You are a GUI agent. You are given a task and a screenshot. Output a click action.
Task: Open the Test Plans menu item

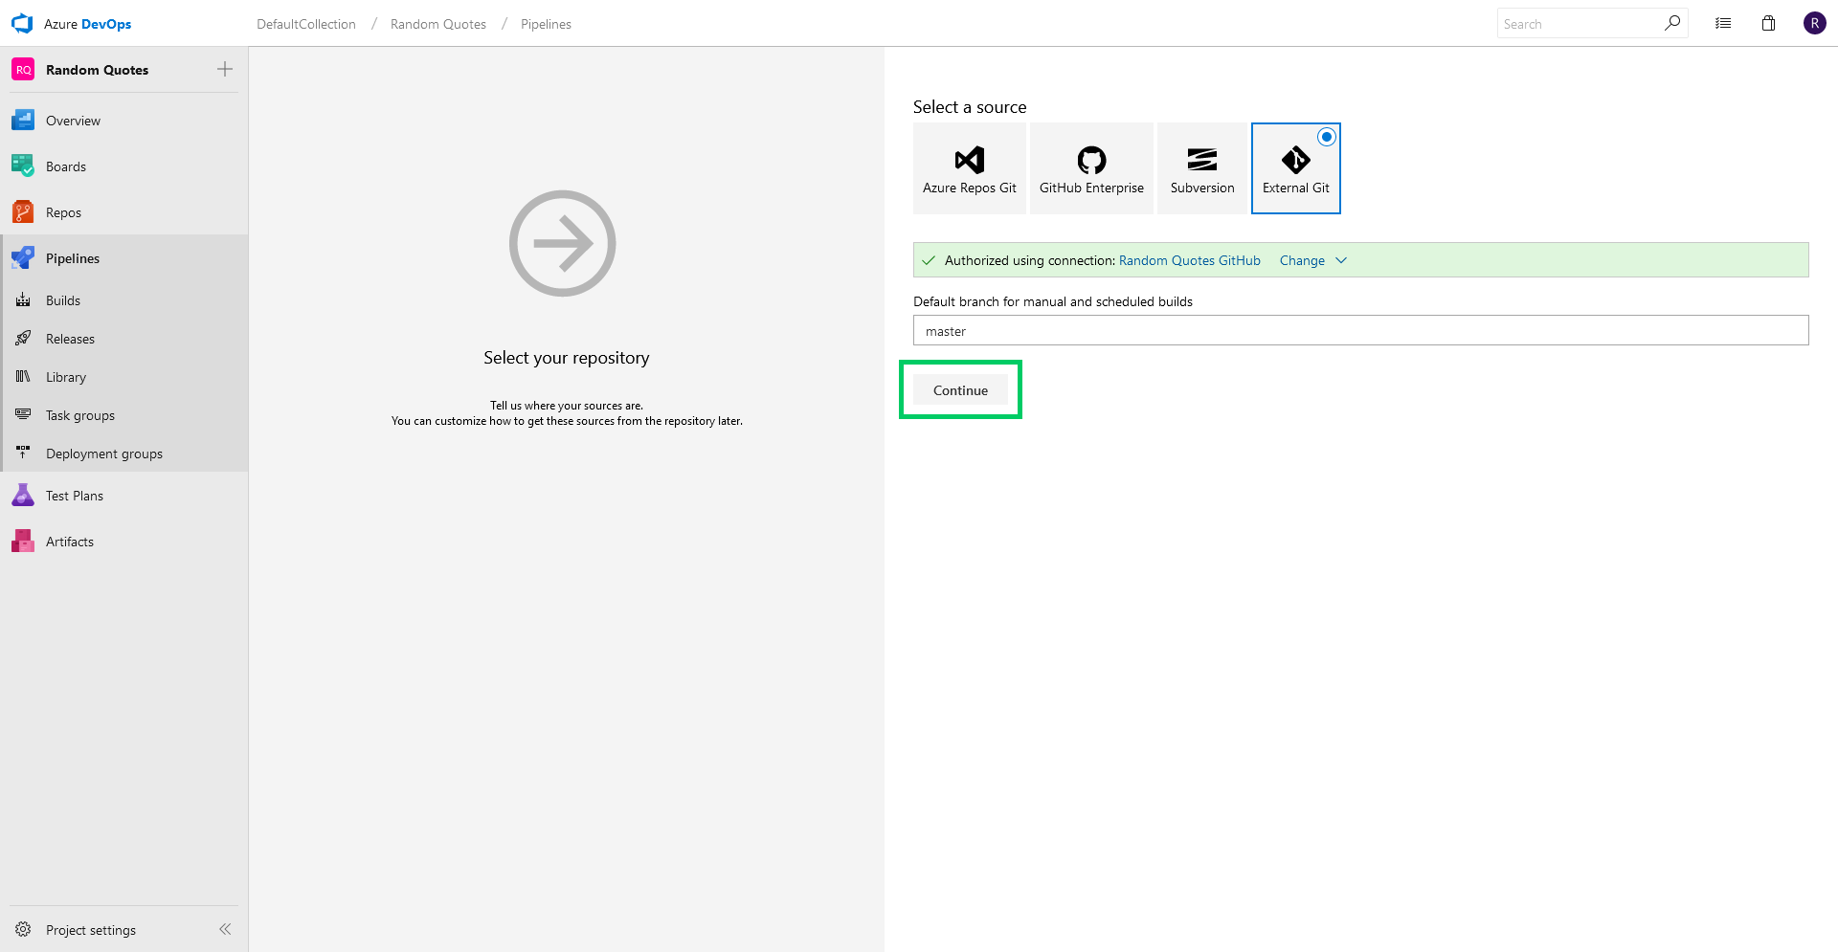point(75,496)
